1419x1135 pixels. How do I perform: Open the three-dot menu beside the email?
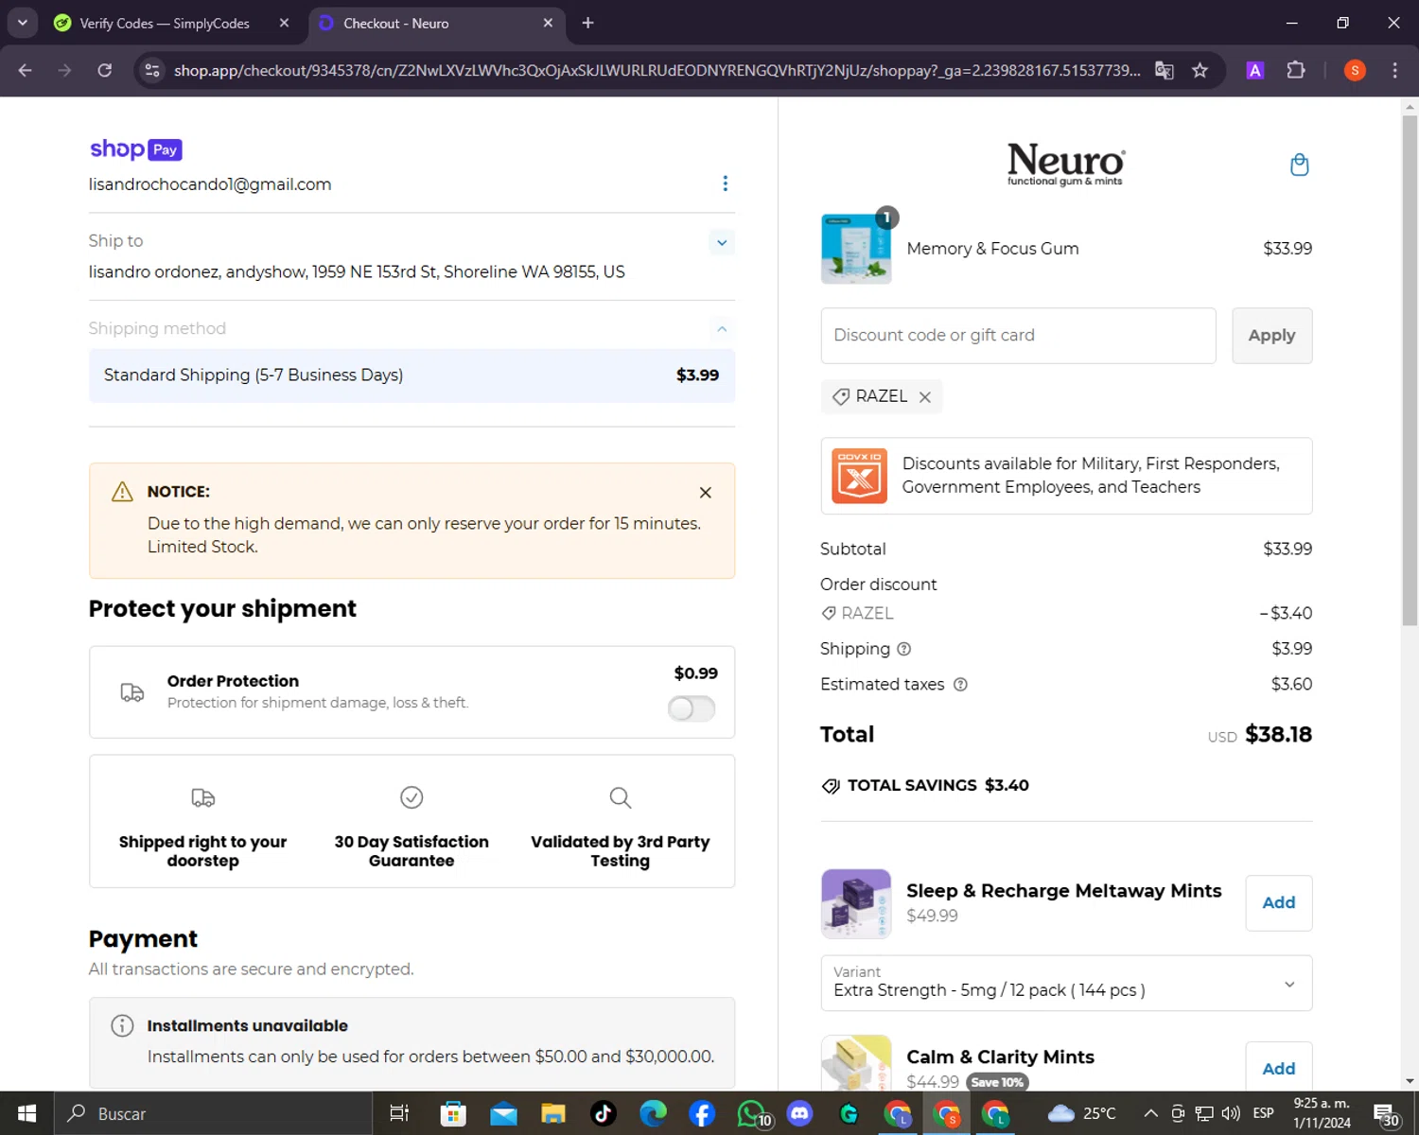click(x=725, y=183)
